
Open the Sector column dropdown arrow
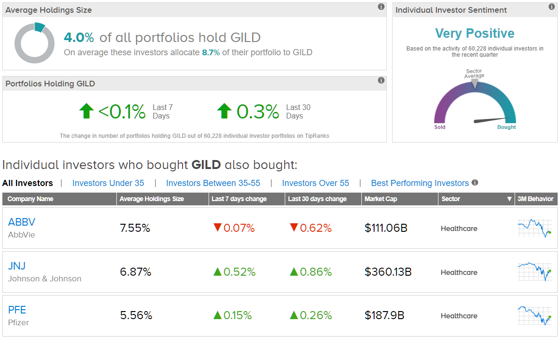[509, 199]
